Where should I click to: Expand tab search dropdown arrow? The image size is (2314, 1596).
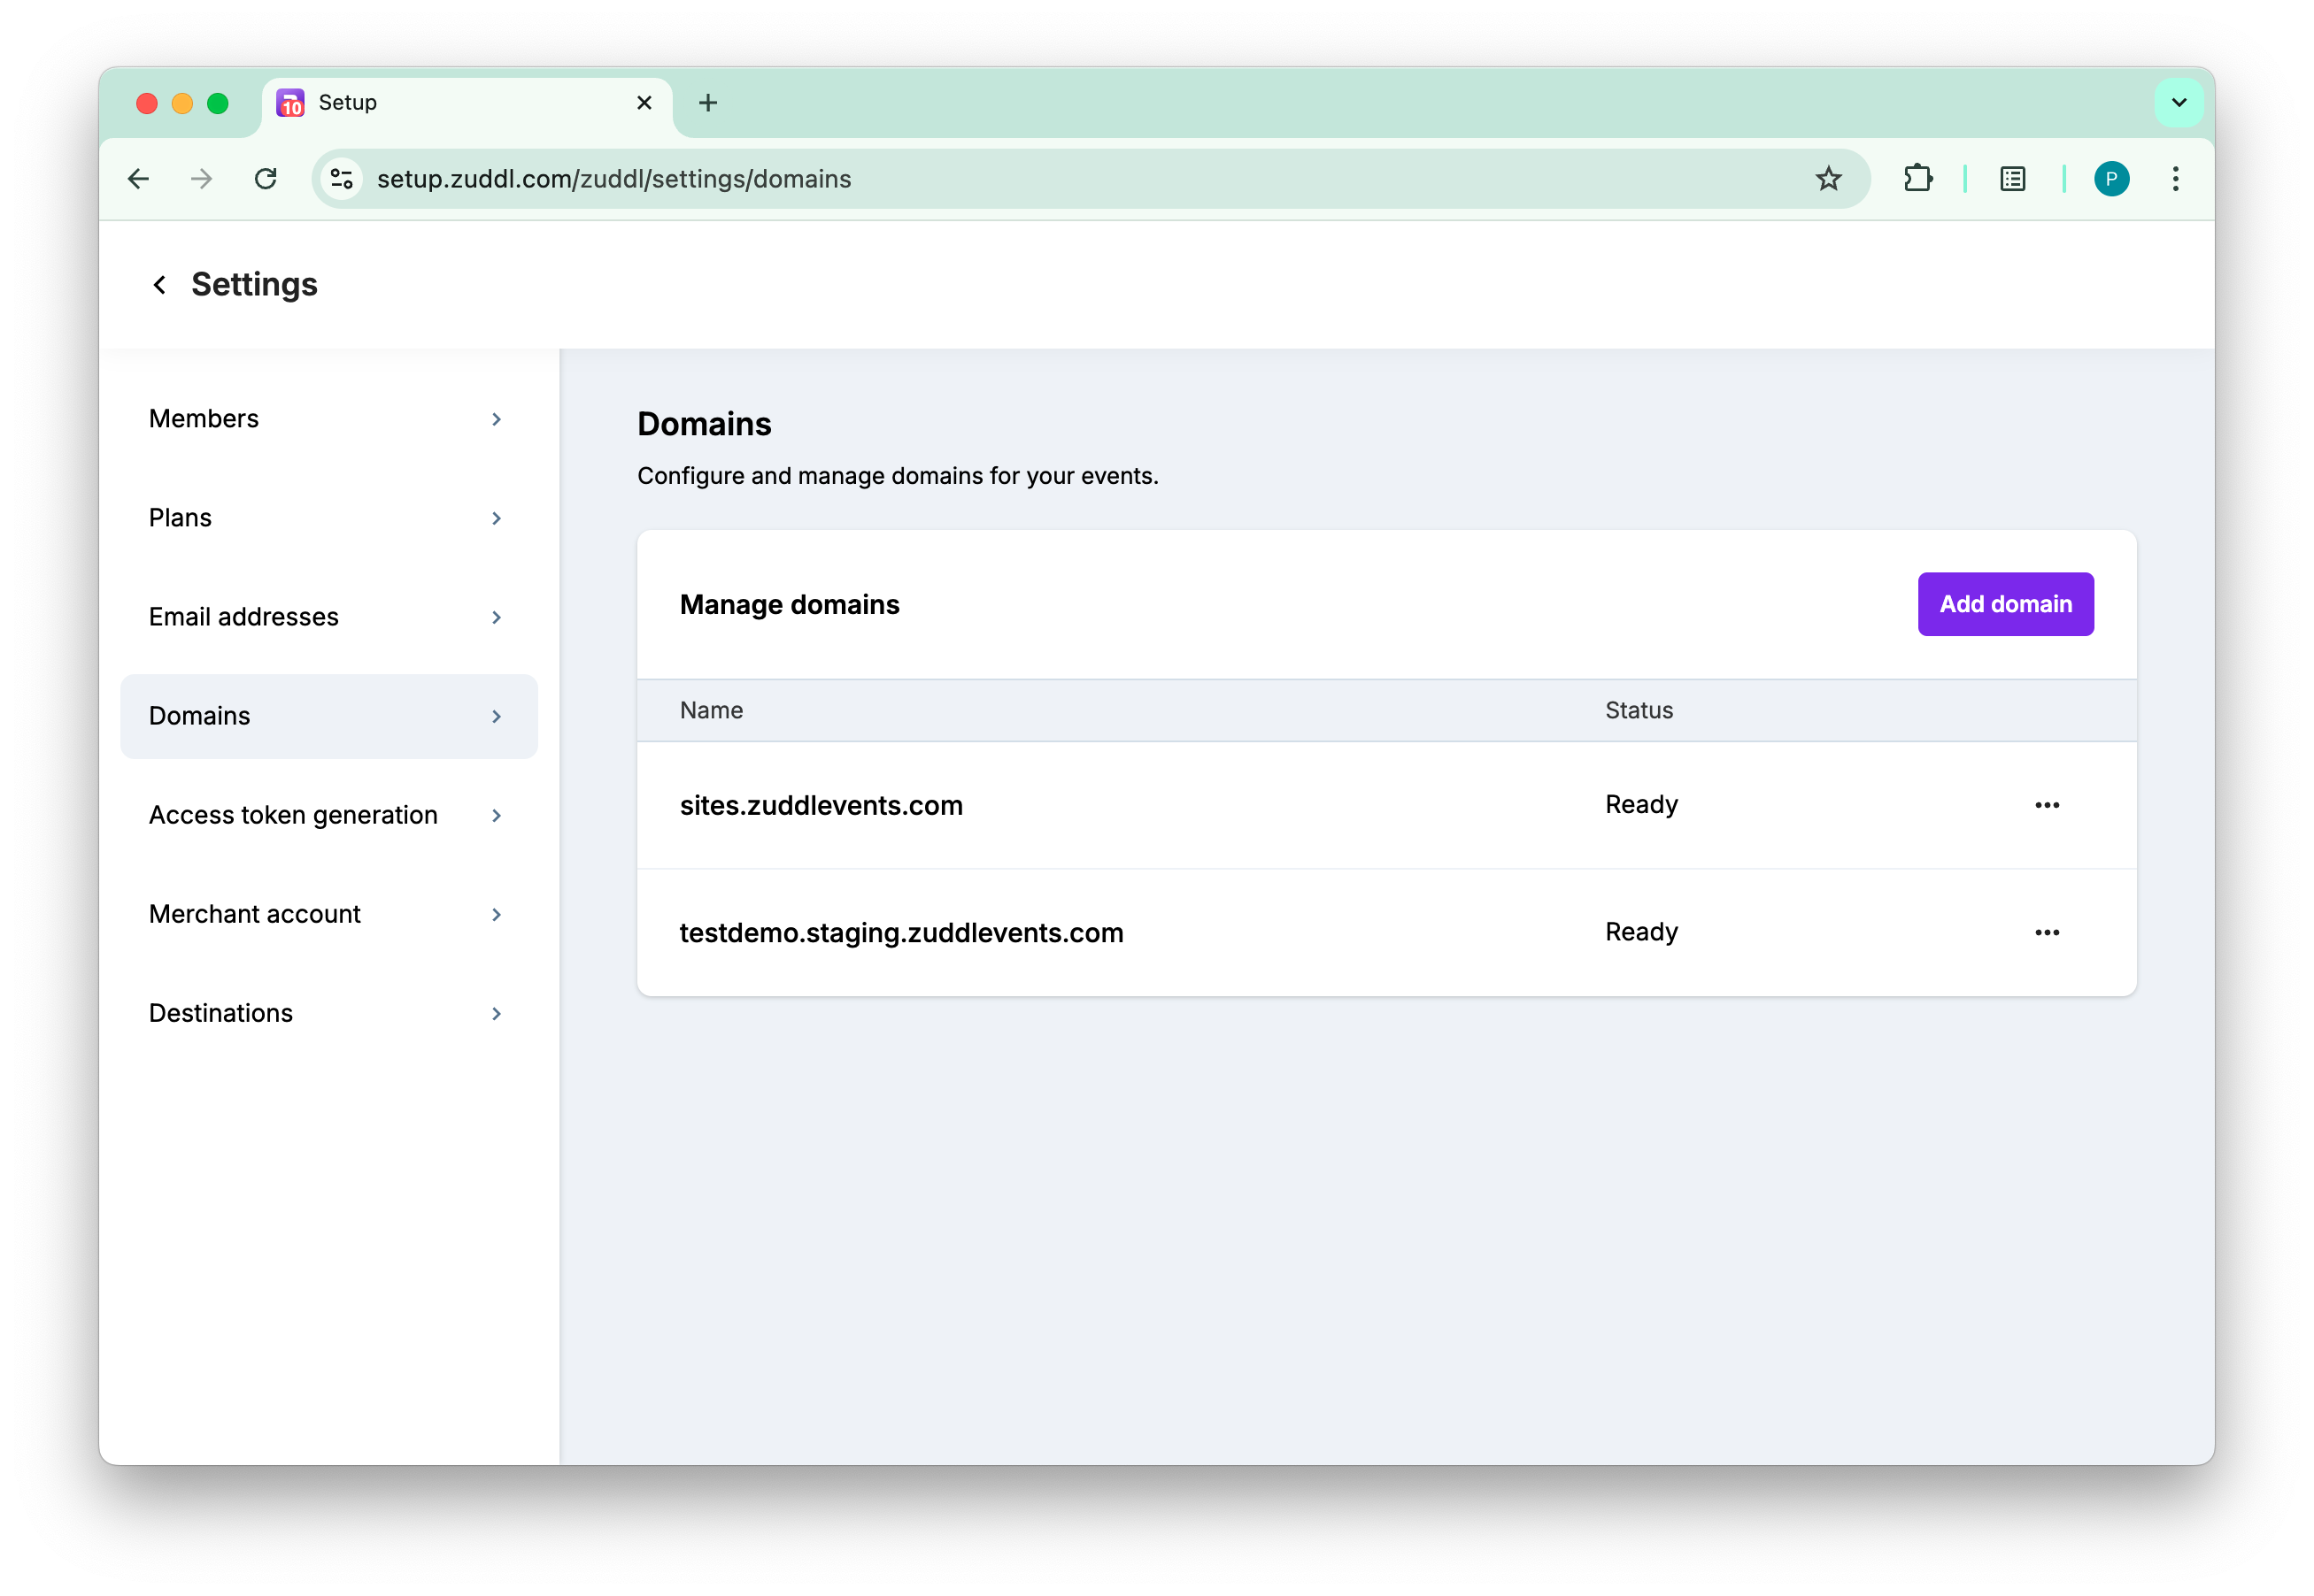pyautogui.click(x=2178, y=102)
